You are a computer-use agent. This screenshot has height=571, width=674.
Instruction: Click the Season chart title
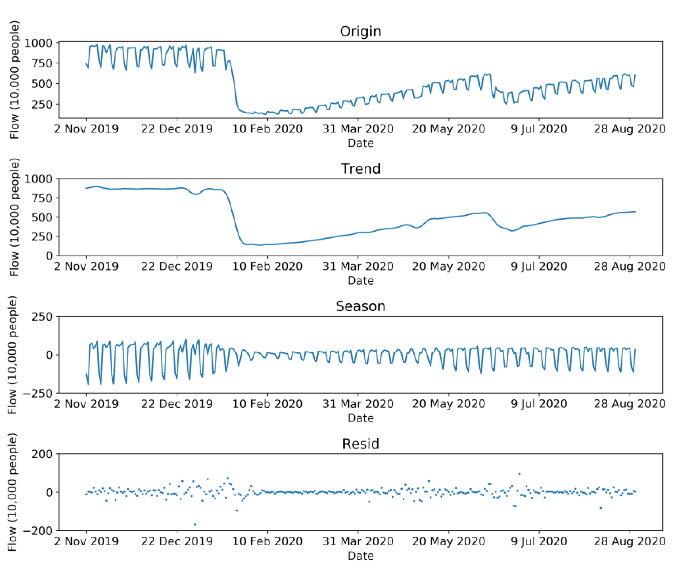(360, 306)
